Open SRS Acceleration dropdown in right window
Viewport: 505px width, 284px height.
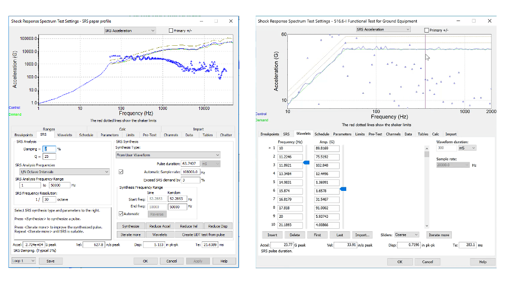(383, 29)
